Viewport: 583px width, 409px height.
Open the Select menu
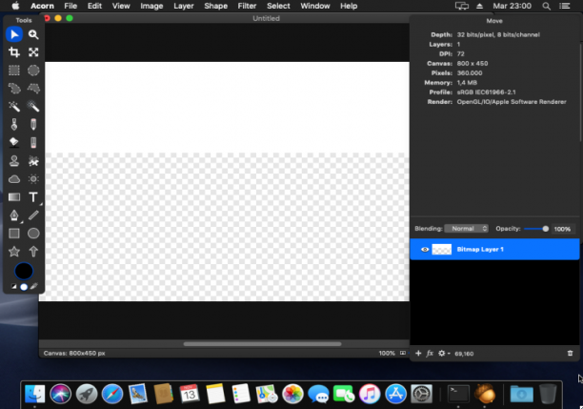278,6
